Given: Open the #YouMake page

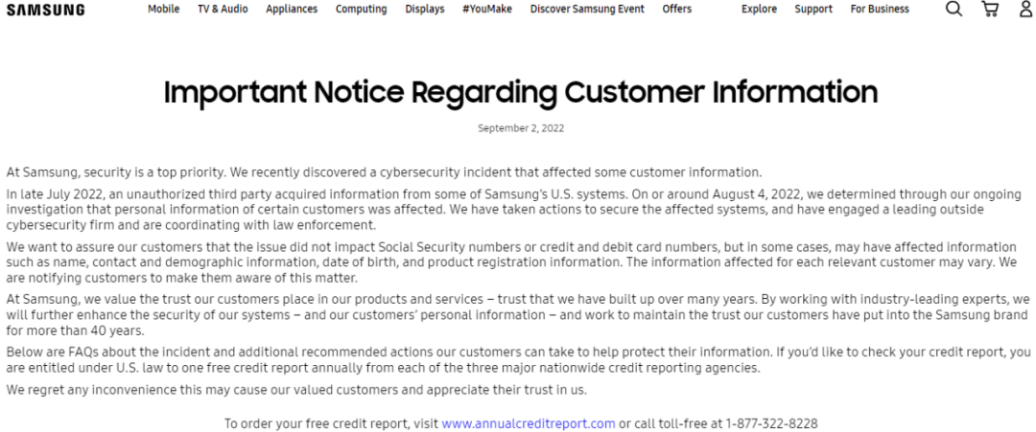Looking at the screenshot, I should coord(486,9).
